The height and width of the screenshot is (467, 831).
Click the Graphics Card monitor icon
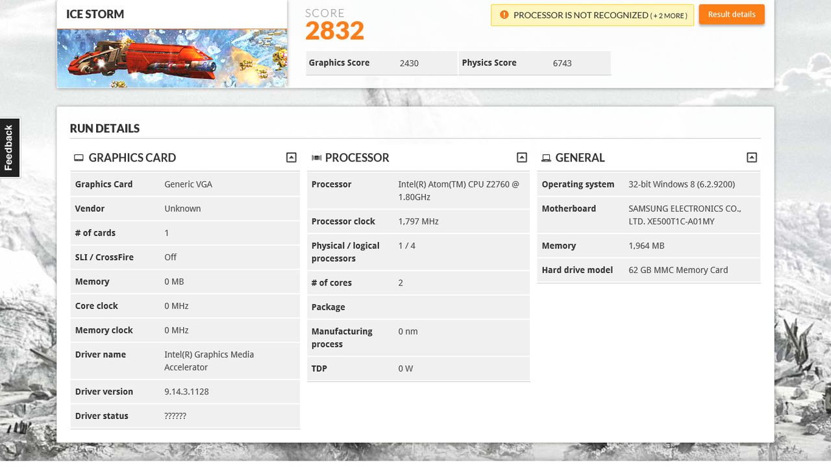(x=79, y=158)
